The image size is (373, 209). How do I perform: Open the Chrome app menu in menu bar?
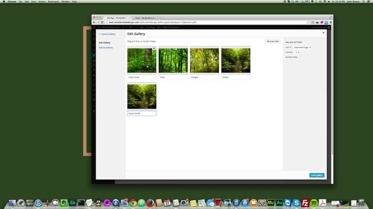(12, 1)
